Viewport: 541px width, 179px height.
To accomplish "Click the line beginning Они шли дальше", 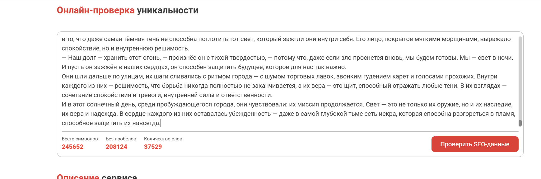I will (x=279, y=77).
